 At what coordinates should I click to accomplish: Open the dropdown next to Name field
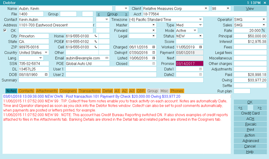coord(126,8)
